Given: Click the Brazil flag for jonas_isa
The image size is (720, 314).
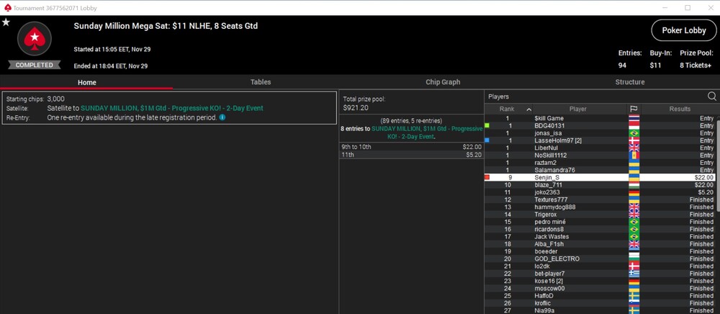Looking at the screenshot, I should point(634,133).
